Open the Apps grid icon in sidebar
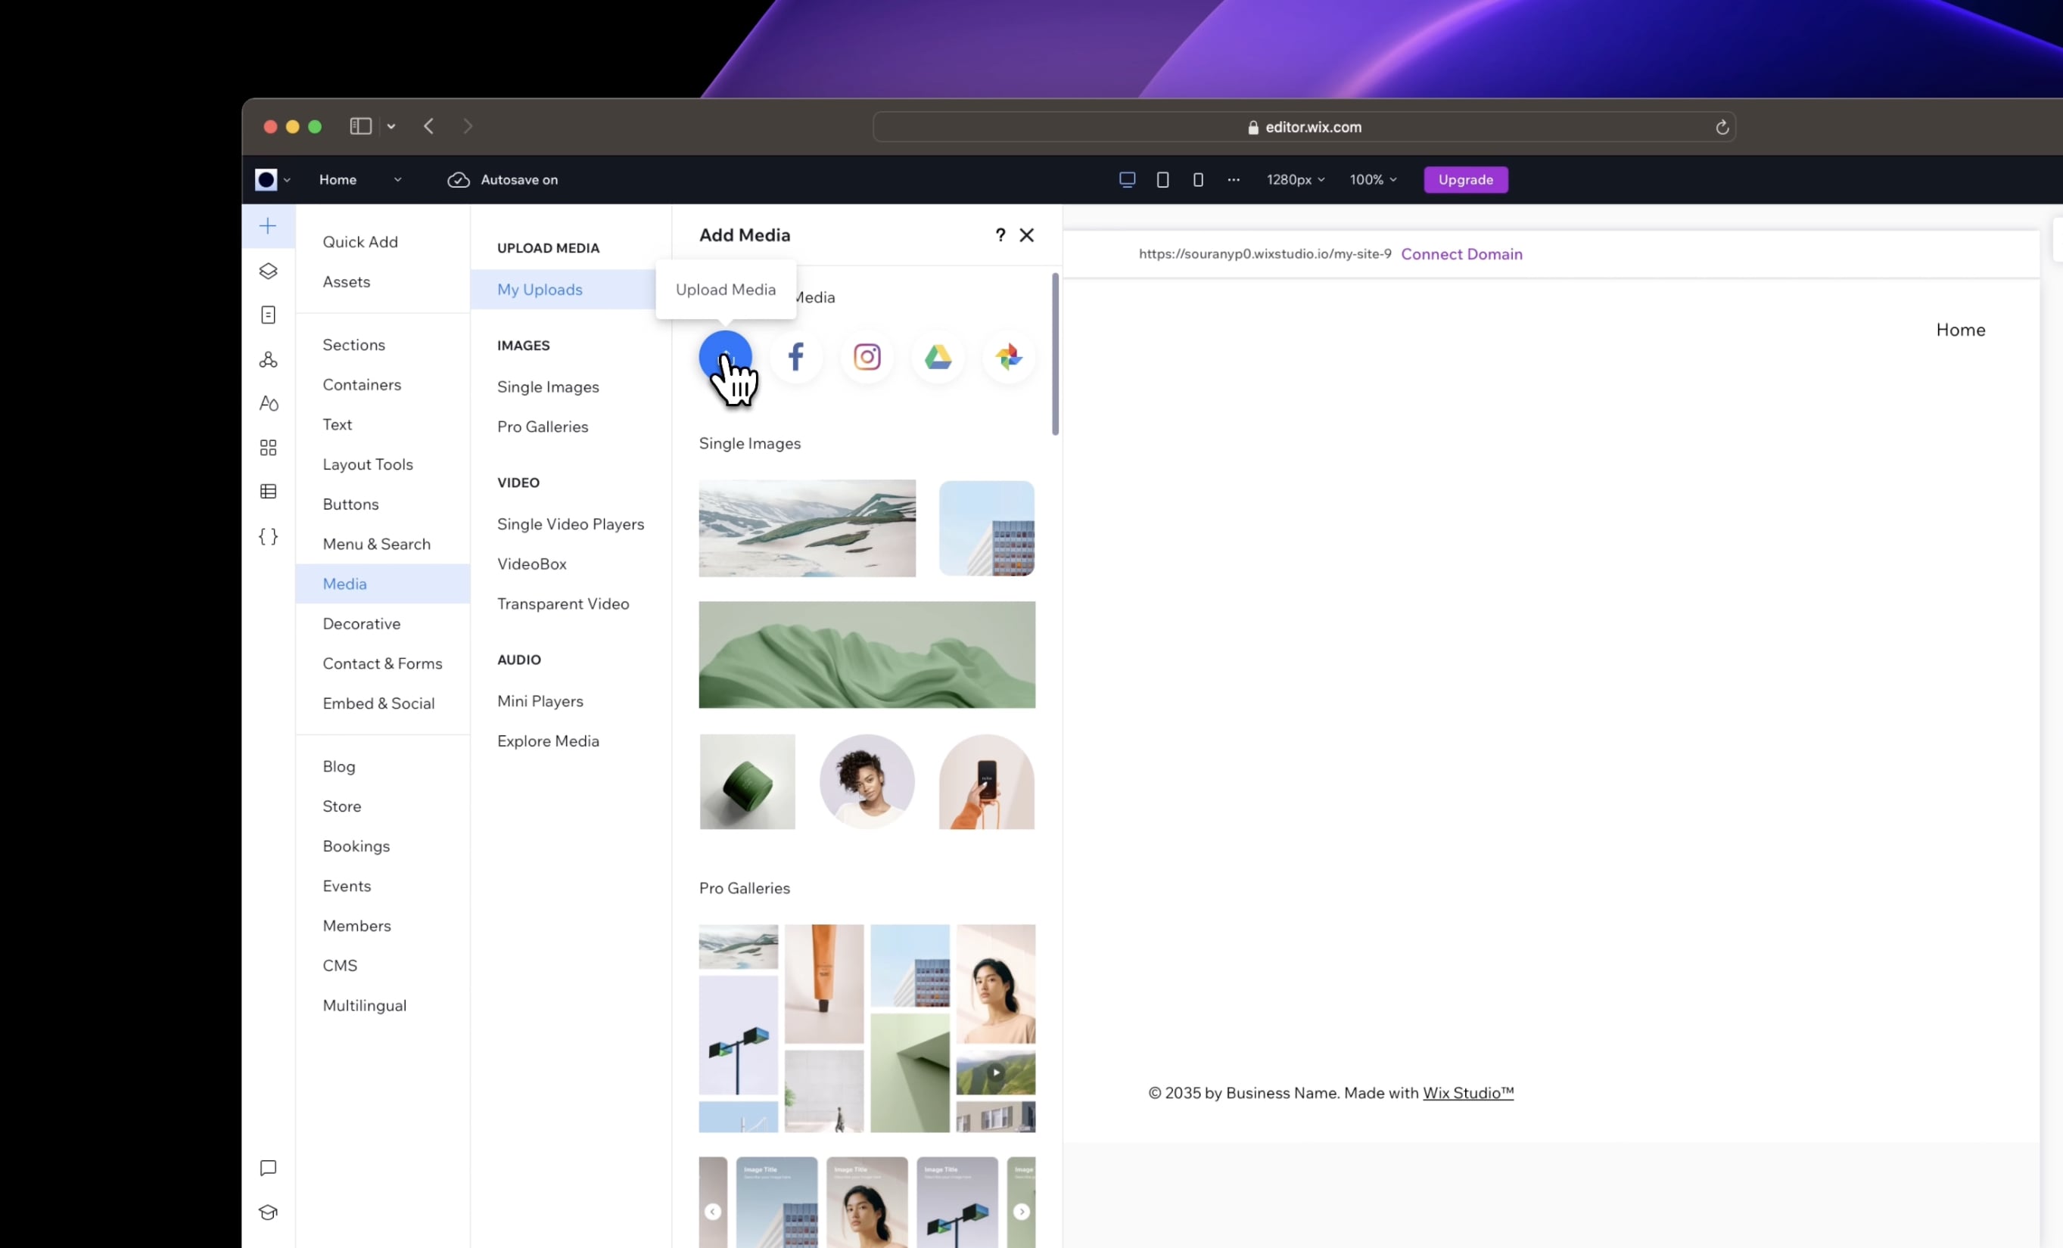Image resolution: width=2063 pixels, height=1248 pixels. [x=268, y=448]
